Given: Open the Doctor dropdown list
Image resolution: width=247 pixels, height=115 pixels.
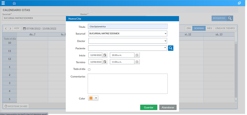Looking at the screenshot, I should [x=165, y=41].
